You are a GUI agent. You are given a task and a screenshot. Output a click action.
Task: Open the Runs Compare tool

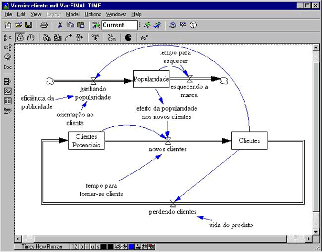(7, 110)
